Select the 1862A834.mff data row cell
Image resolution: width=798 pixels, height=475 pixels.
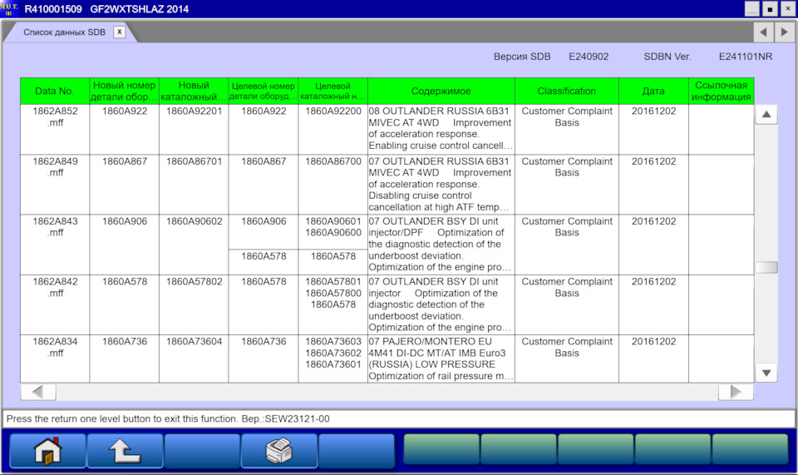click(x=55, y=359)
